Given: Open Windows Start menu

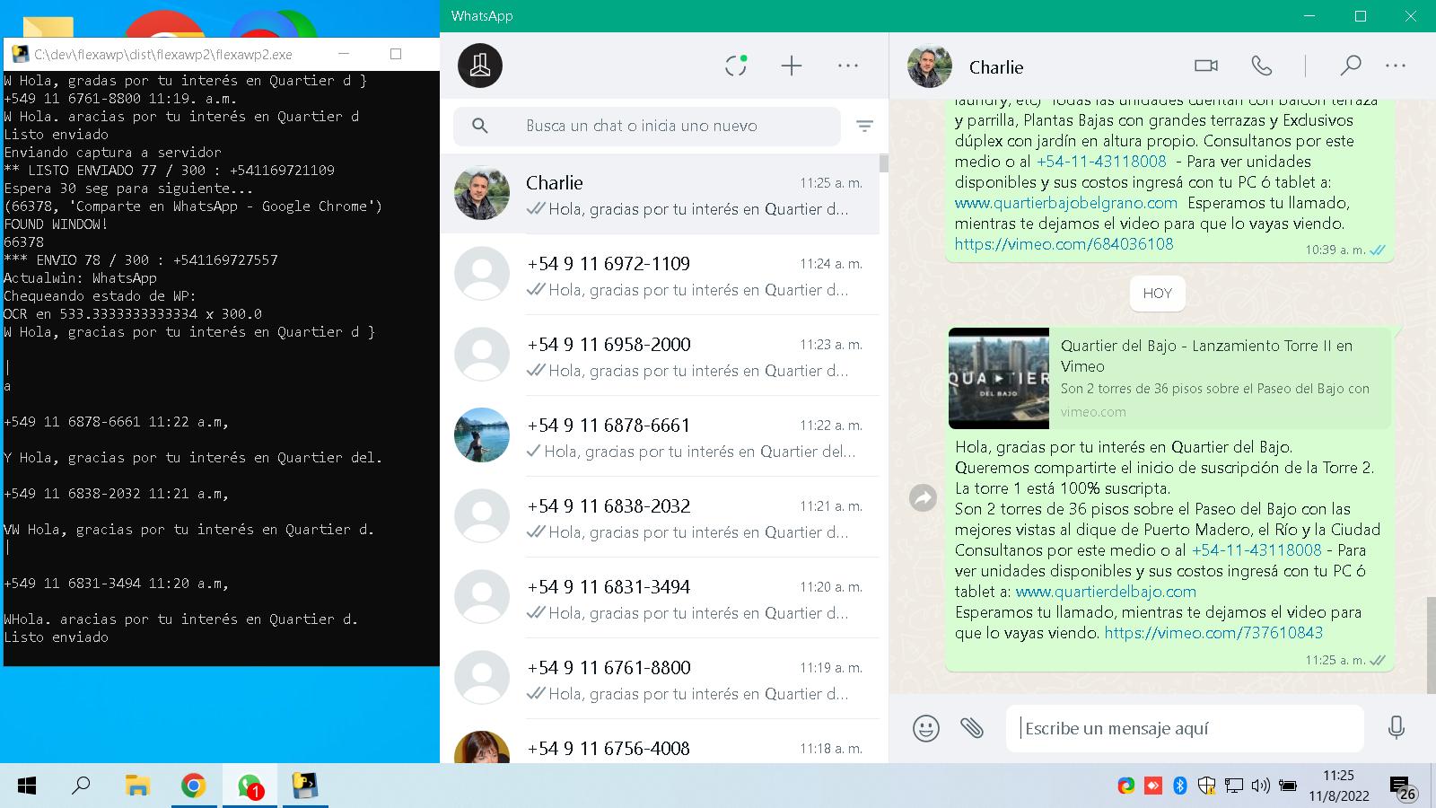Looking at the screenshot, I should tap(27, 786).
